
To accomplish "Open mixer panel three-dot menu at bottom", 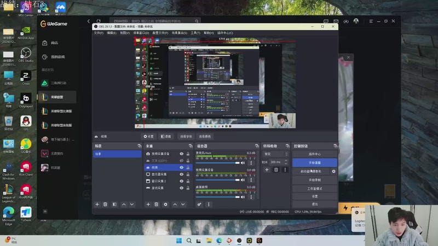I will pyautogui.click(x=209, y=204).
